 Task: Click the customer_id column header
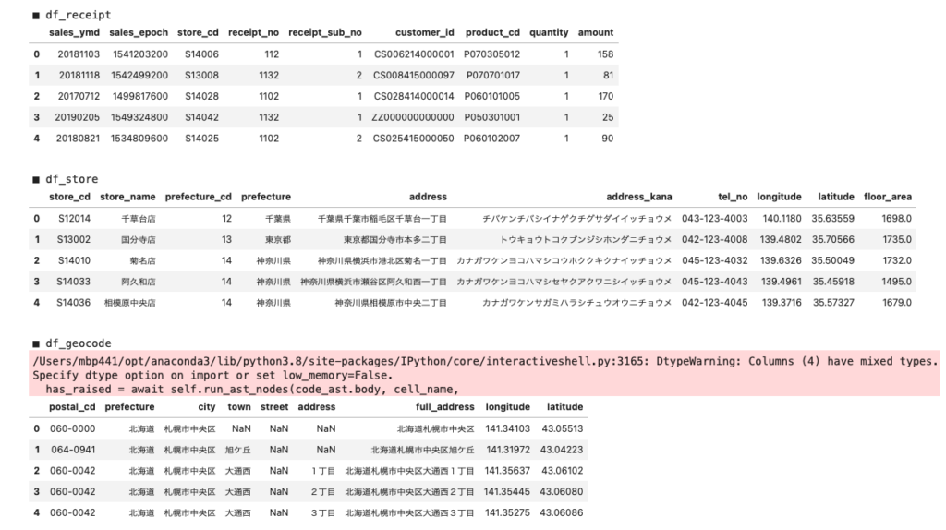coord(425,32)
